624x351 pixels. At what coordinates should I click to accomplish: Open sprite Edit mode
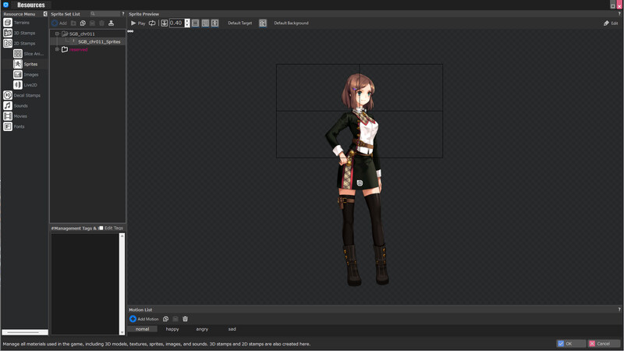(x=611, y=23)
